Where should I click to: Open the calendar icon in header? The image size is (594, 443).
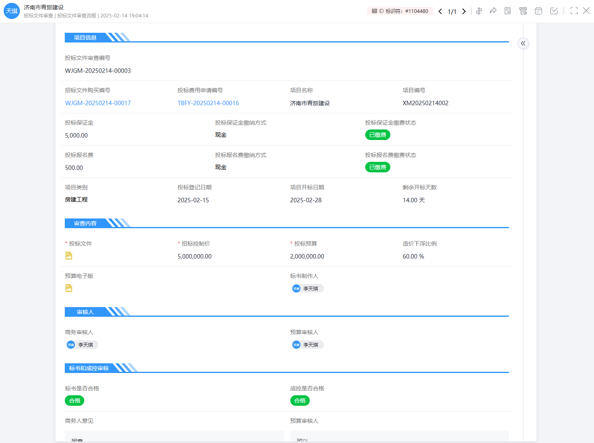click(539, 11)
